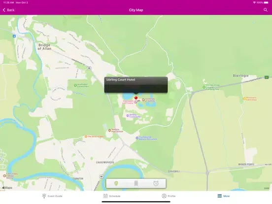The height and width of the screenshot is (204, 272).
Task: Tap the National Wallace Monument marker
Action: (137, 138)
